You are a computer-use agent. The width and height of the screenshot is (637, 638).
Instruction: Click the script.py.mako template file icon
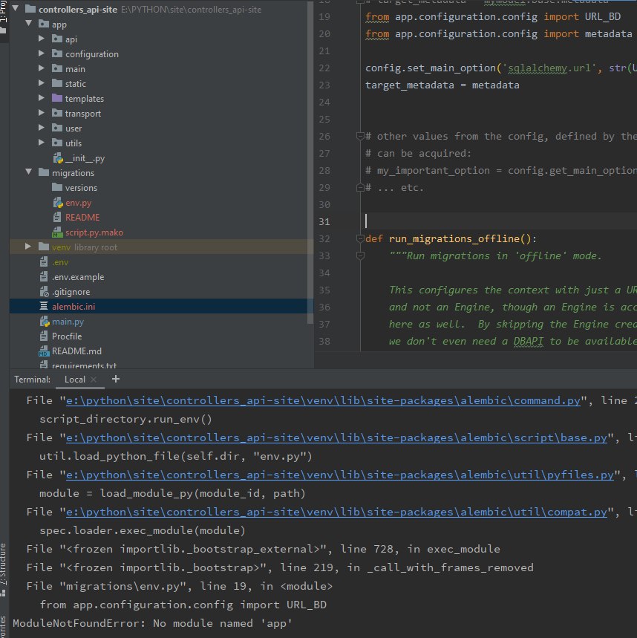[x=58, y=232]
